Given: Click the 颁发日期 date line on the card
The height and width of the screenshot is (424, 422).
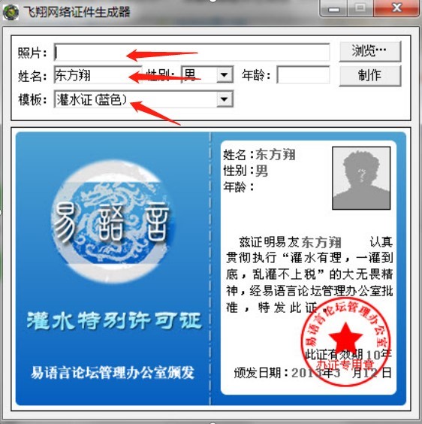Looking at the screenshot, I should pyautogui.click(x=313, y=373).
